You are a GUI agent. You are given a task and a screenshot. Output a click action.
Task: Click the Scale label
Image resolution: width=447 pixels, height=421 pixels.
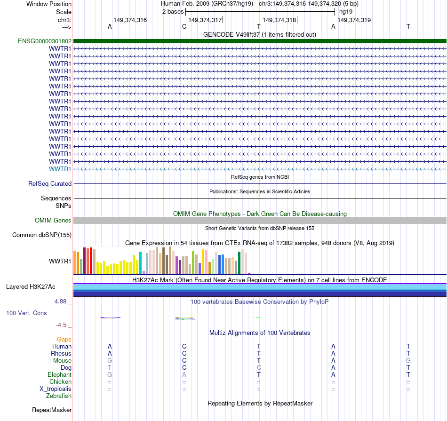(64, 12)
